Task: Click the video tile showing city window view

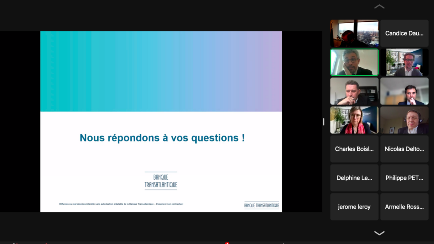Action: (354, 33)
